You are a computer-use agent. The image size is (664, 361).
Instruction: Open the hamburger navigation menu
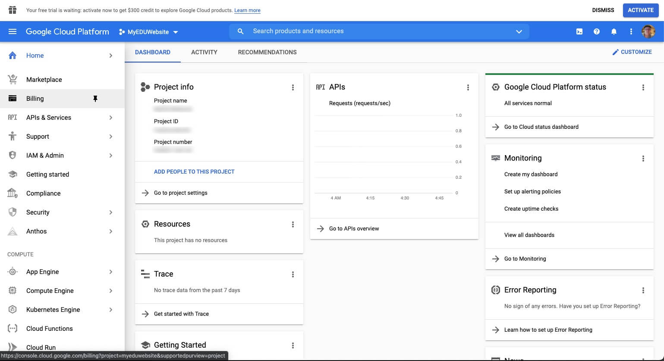pyautogui.click(x=13, y=31)
